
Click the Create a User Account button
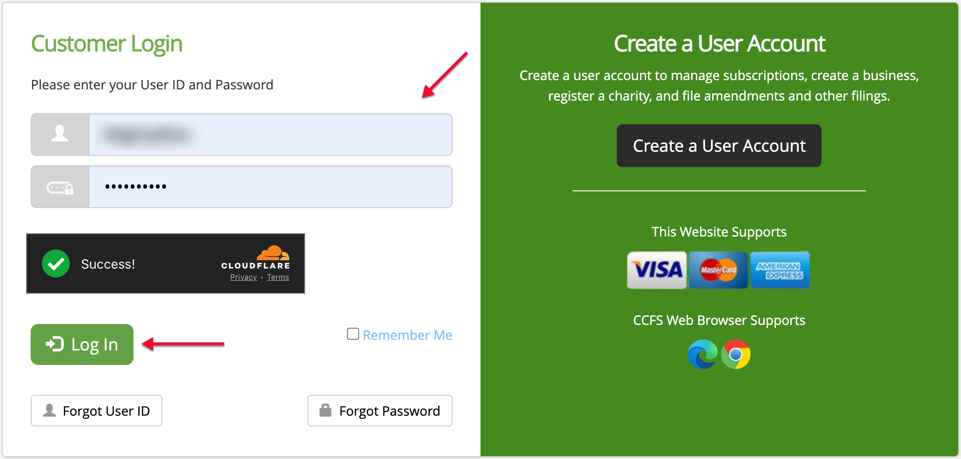point(719,146)
